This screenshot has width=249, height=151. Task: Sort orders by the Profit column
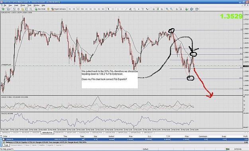[x=245, y=136]
